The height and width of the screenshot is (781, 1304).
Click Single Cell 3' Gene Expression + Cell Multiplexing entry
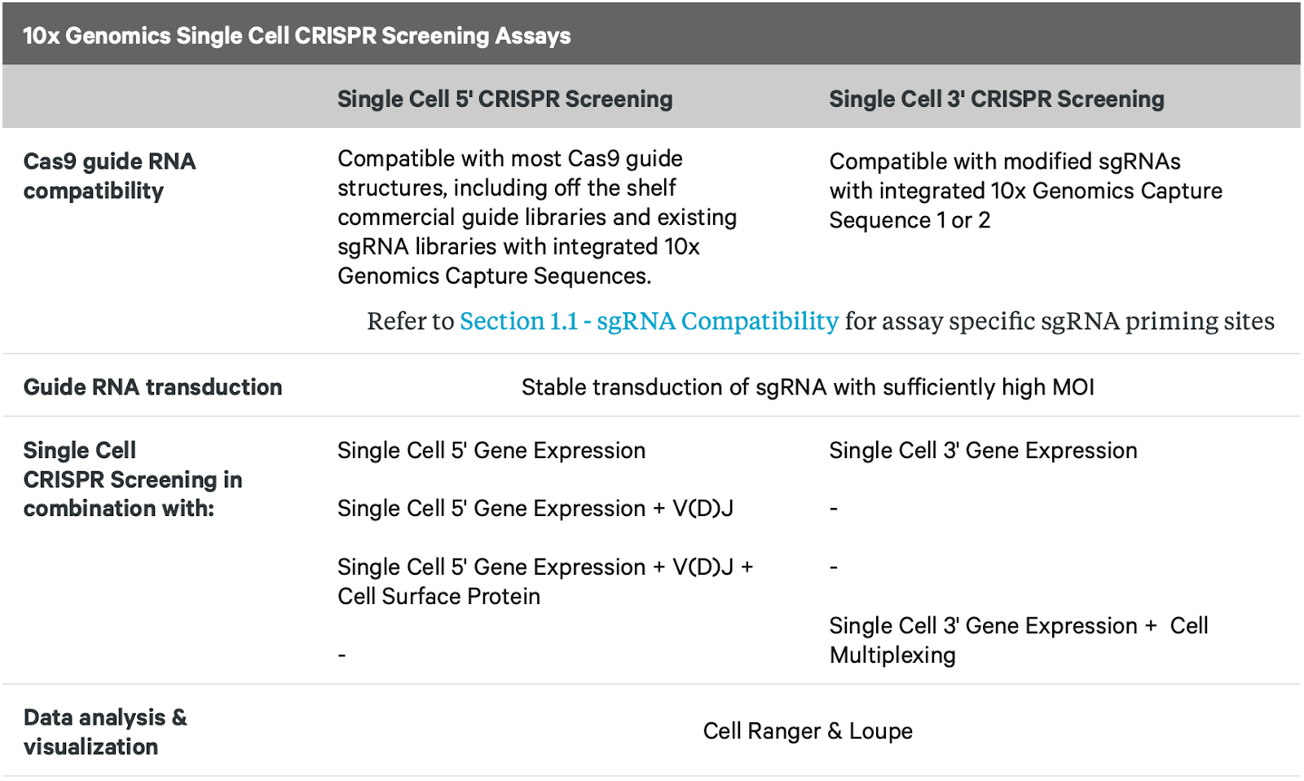[1019, 641]
